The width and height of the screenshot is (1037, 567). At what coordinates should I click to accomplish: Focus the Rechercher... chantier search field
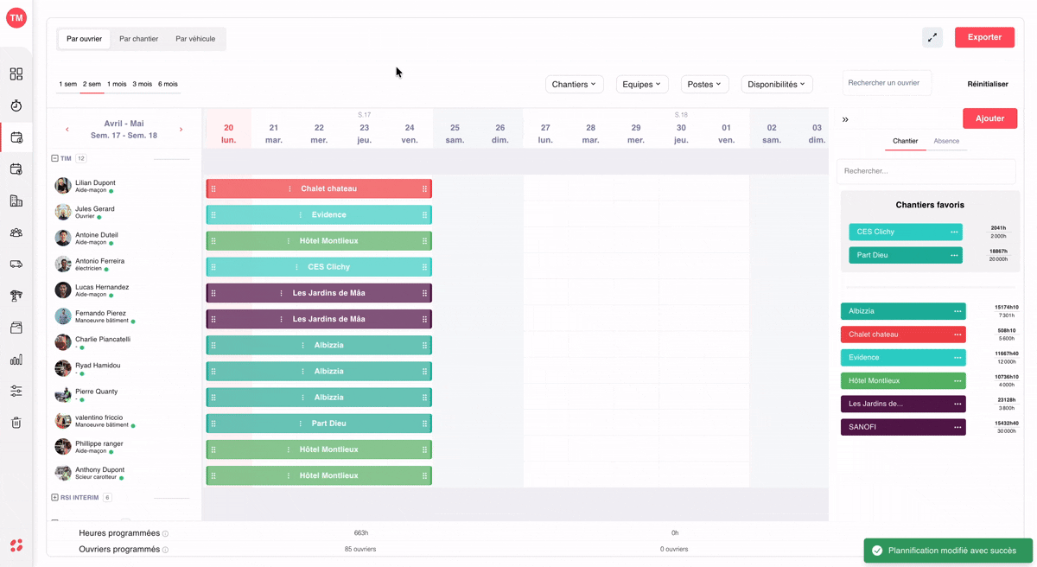click(x=926, y=171)
